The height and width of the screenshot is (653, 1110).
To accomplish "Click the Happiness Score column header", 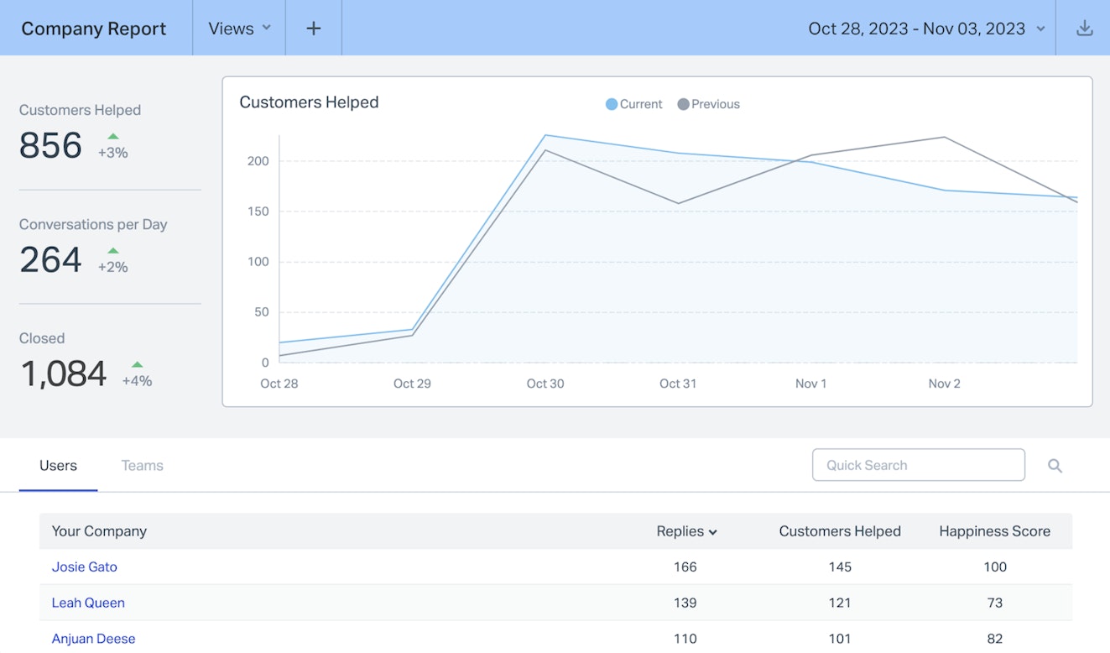I will [994, 531].
